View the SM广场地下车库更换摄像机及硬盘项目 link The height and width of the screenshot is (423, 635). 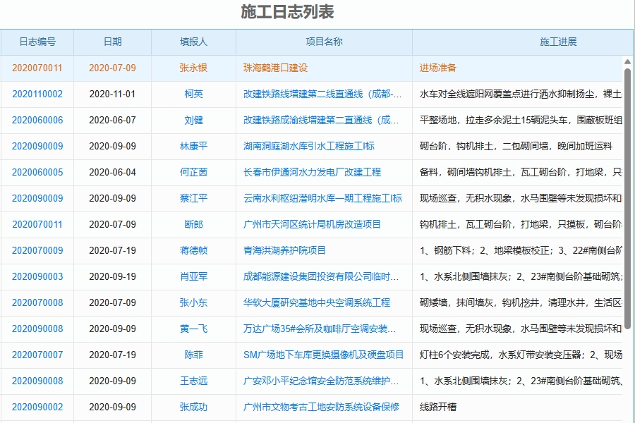(x=320, y=355)
